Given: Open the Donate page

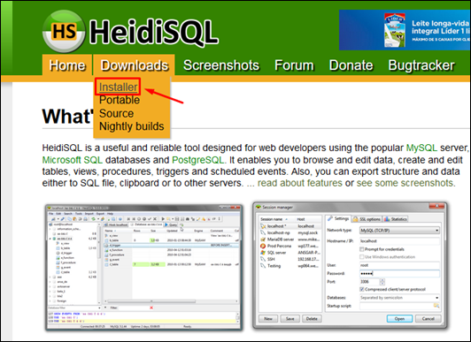Looking at the screenshot, I should click(351, 65).
